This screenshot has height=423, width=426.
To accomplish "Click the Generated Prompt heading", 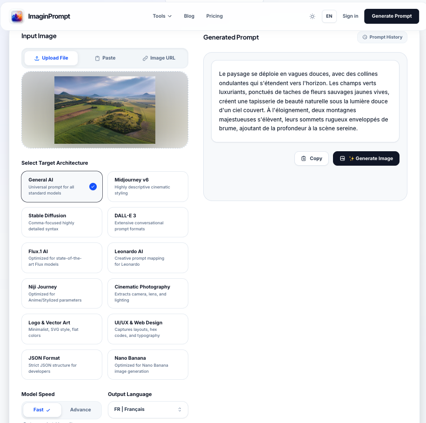I will (x=231, y=37).
